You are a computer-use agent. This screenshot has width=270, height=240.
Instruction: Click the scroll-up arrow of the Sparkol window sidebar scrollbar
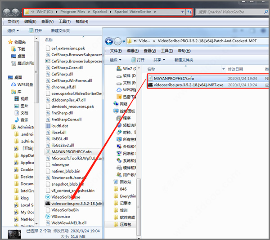(36, 39)
